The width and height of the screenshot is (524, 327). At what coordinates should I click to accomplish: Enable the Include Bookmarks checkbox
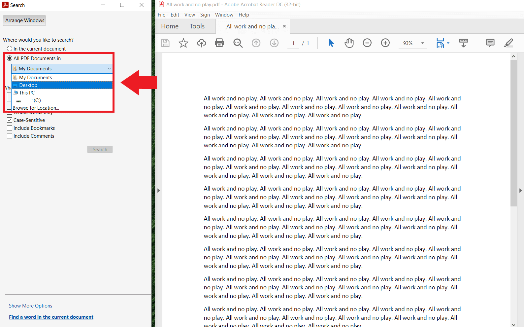click(10, 128)
